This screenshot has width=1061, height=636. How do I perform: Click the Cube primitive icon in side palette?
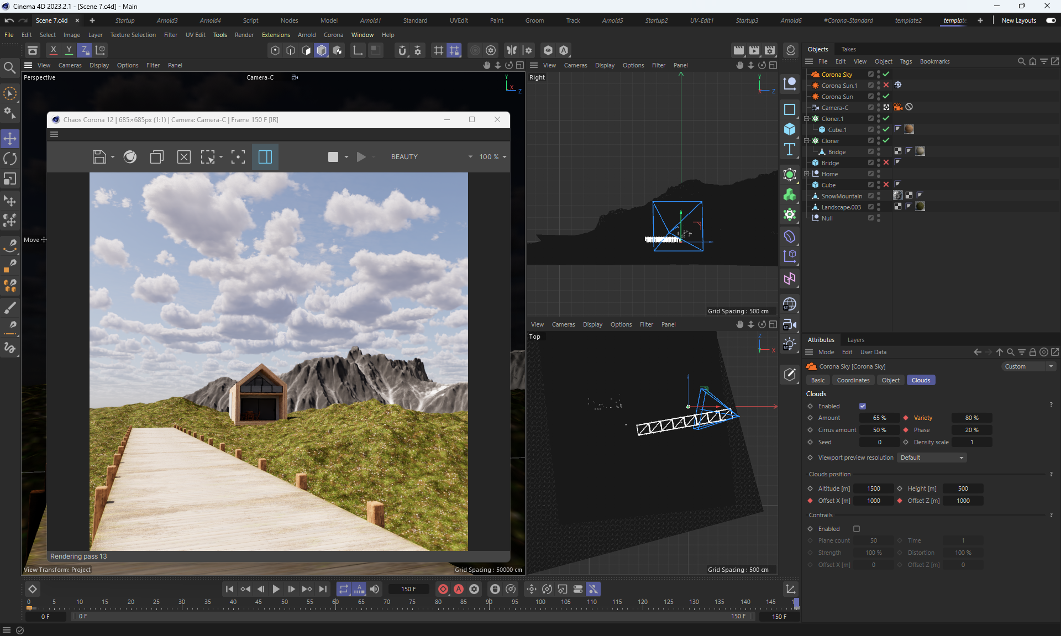pyautogui.click(x=790, y=129)
